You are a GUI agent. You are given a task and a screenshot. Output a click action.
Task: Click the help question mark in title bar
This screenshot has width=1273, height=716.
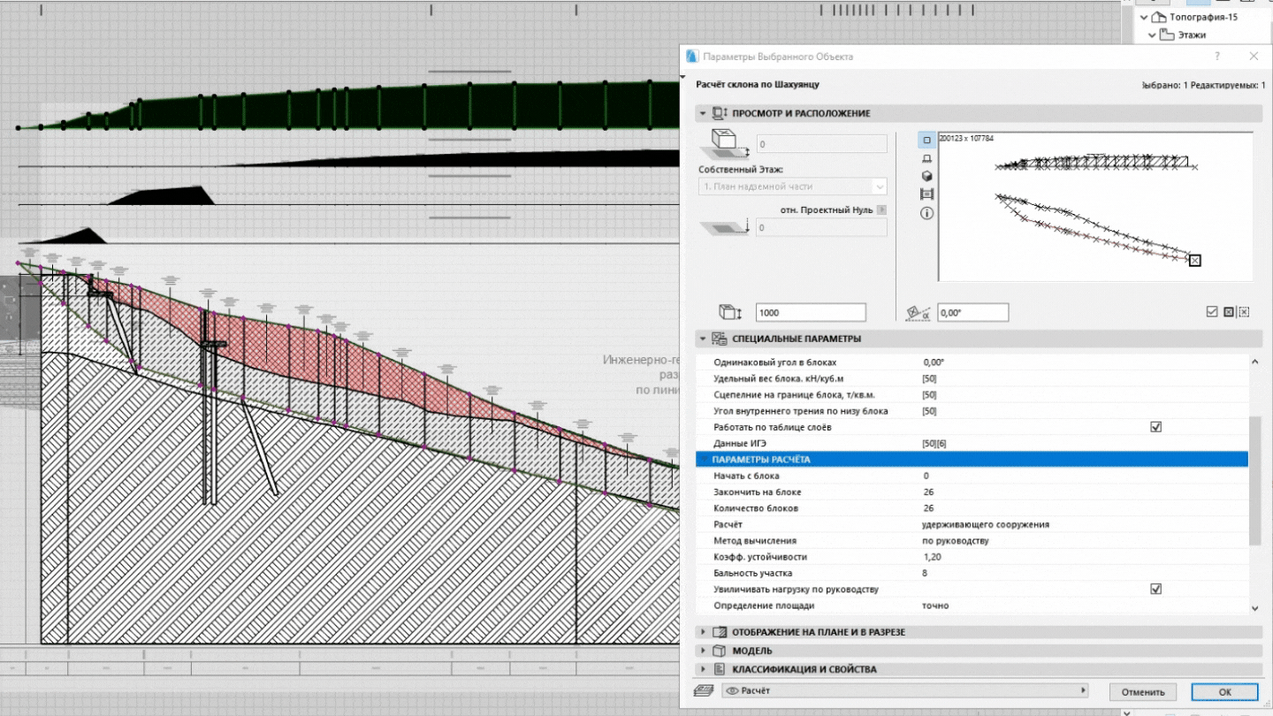click(1217, 57)
